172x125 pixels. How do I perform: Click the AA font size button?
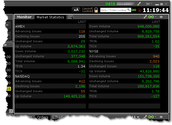(x=76, y=10)
